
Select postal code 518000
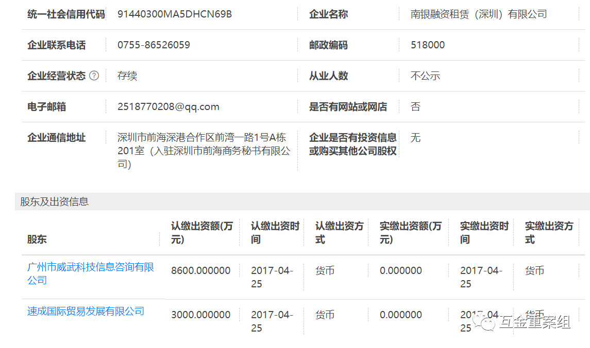[428, 45]
